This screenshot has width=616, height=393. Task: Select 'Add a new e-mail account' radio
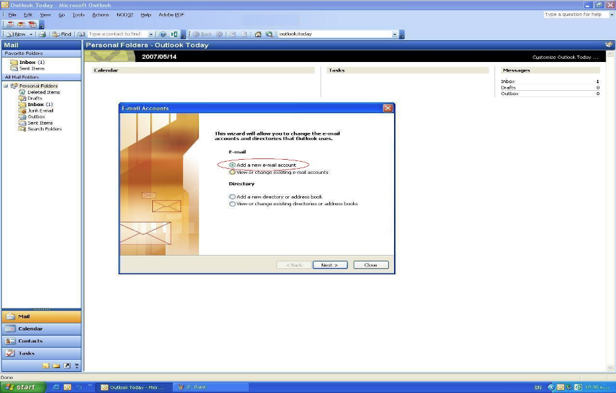coord(233,165)
